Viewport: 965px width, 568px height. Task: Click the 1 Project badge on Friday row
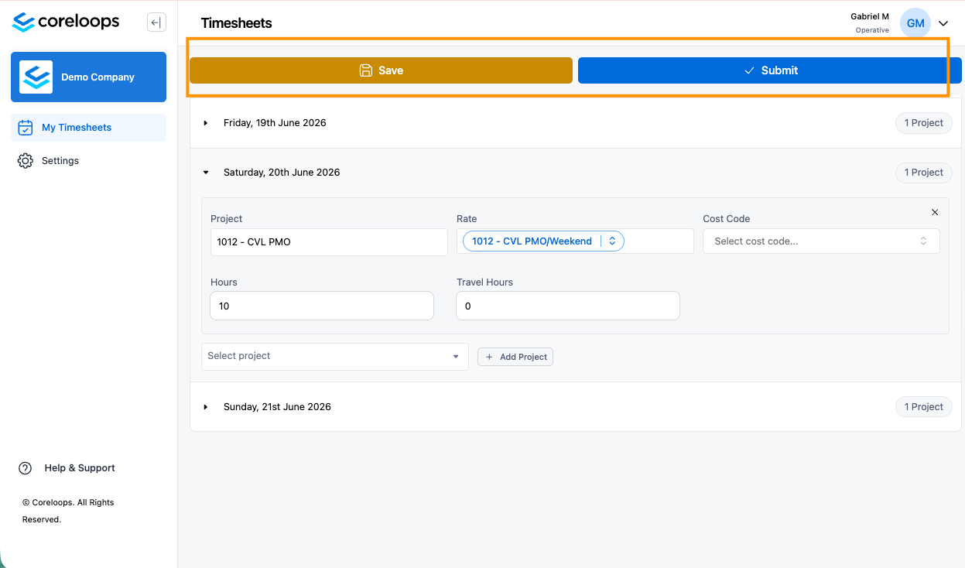[924, 123]
